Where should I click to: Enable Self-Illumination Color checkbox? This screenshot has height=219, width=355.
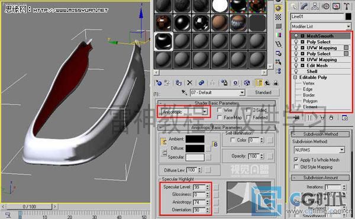coord(233,140)
